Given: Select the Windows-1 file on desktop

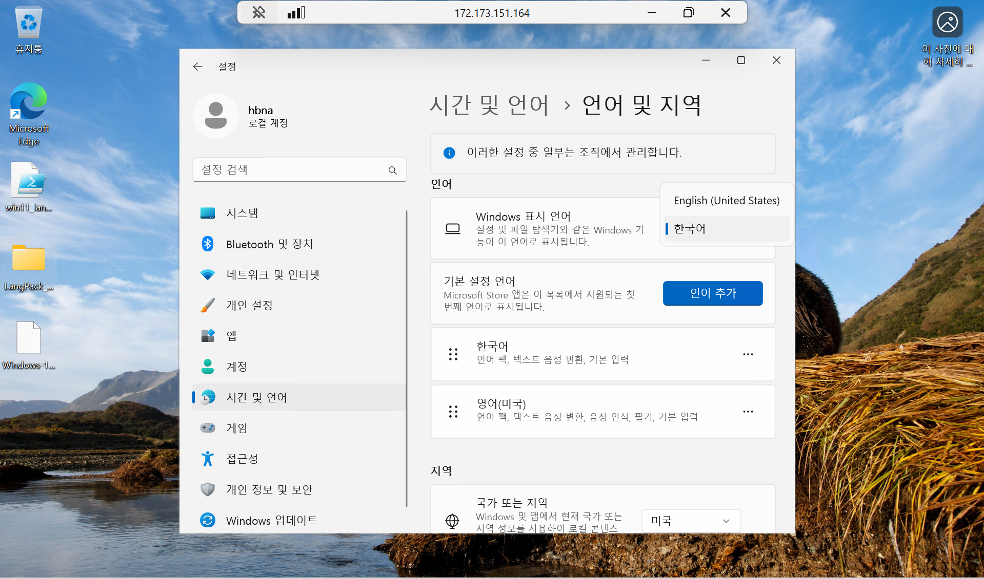Looking at the screenshot, I should tap(29, 346).
